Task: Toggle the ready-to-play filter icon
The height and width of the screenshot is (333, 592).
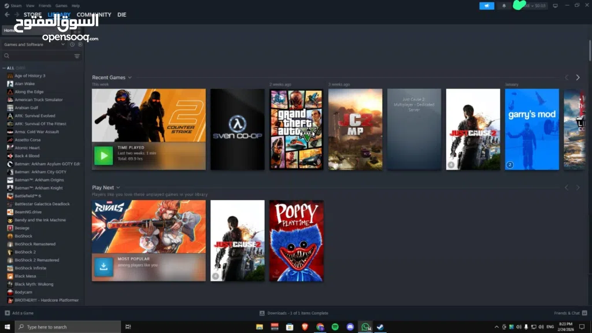Action: coord(79,45)
